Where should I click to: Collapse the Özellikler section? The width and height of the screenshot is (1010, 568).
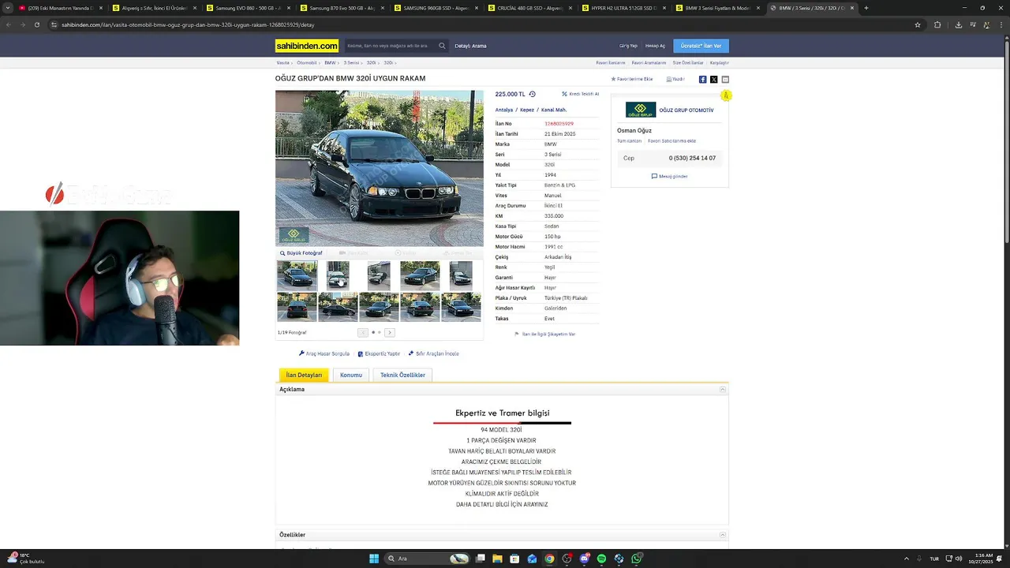click(x=722, y=535)
